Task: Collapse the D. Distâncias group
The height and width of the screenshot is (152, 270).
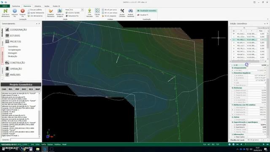Action: coord(265,88)
